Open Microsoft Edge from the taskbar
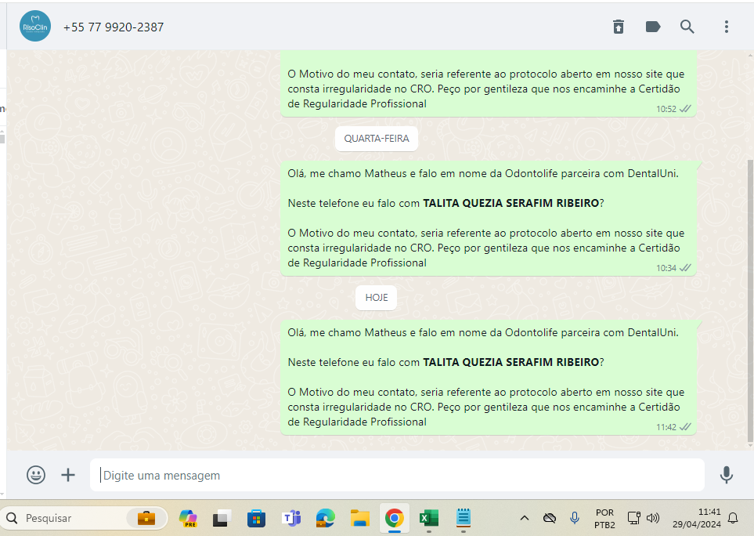The image size is (754, 536). (x=325, y=518)
